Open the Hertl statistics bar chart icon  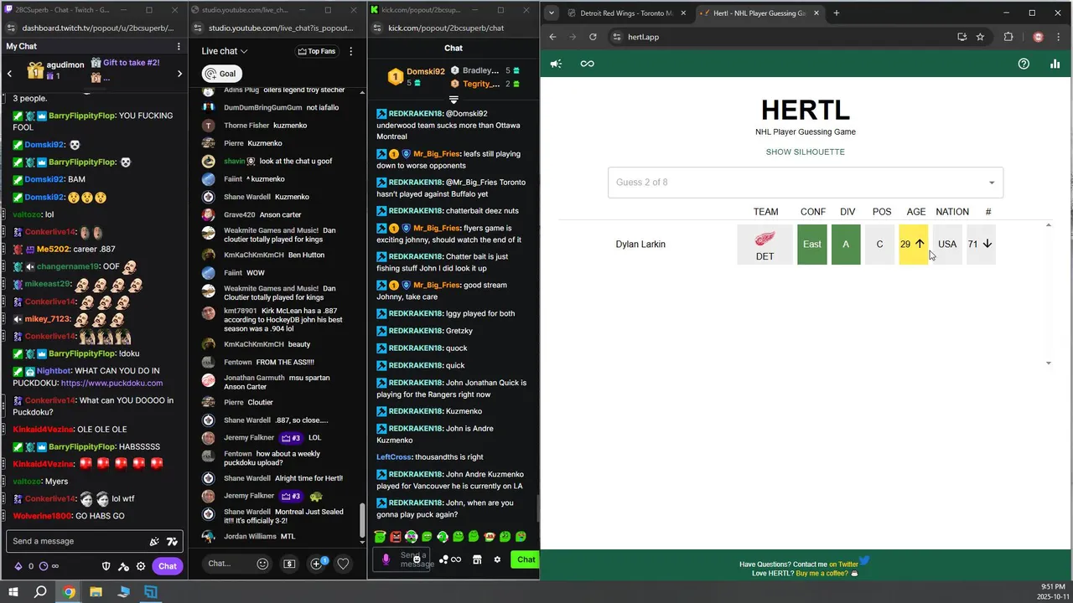[1055, 64]
